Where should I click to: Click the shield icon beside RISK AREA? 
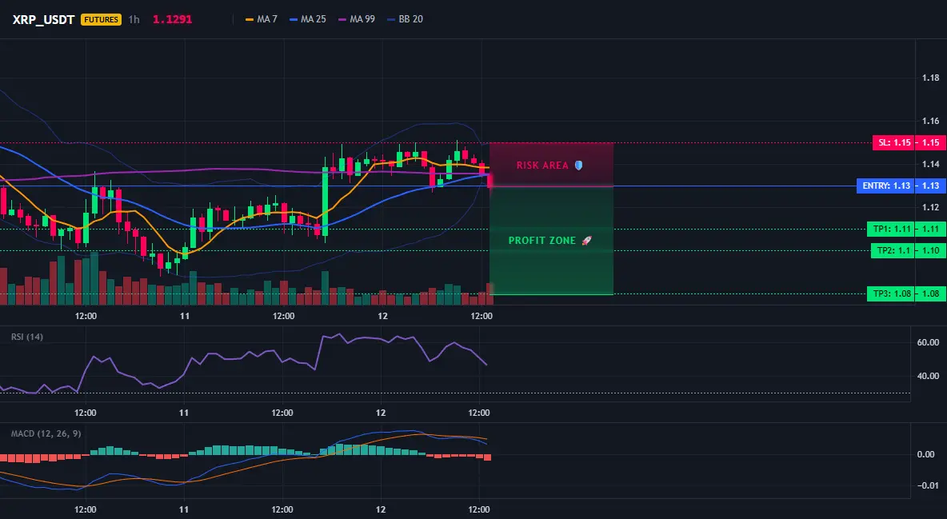coord(578,165)
